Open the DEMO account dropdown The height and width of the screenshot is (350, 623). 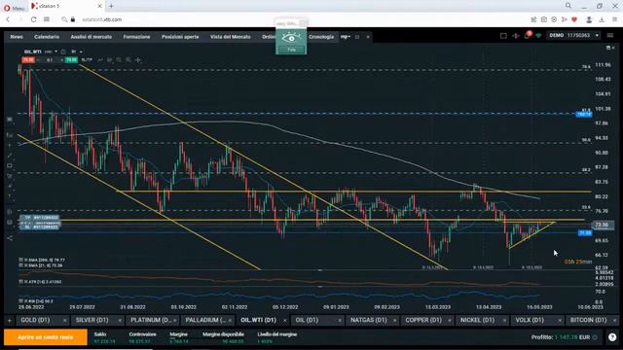point(573,35)
